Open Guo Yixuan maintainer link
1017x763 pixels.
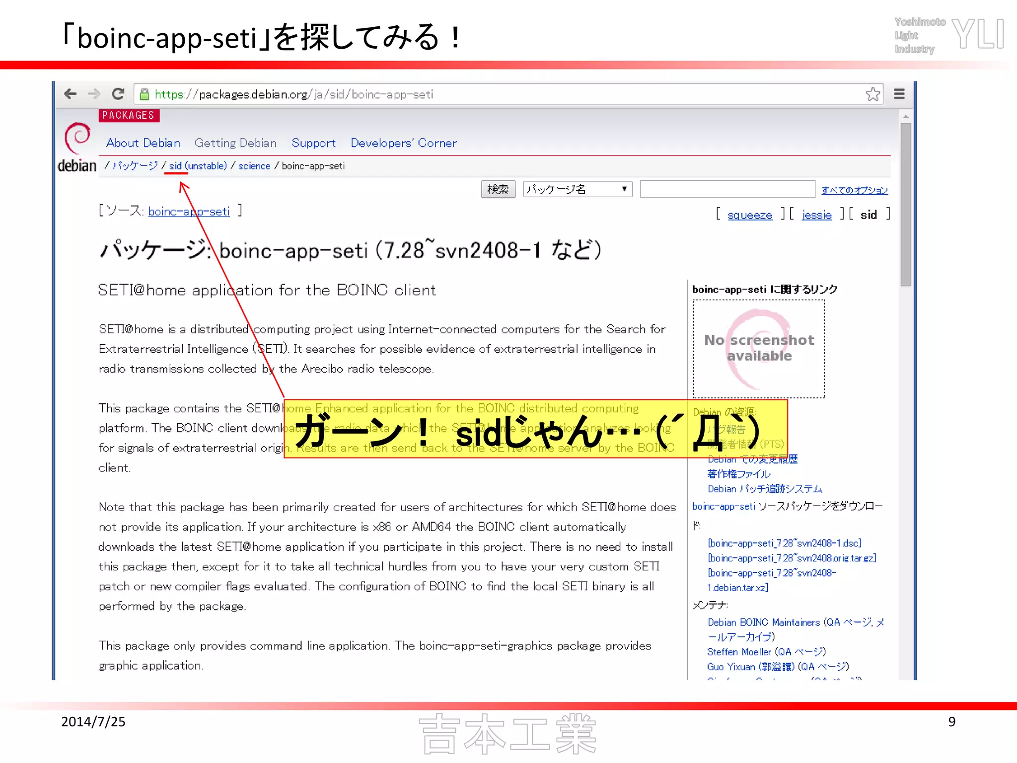coord(751,667)
